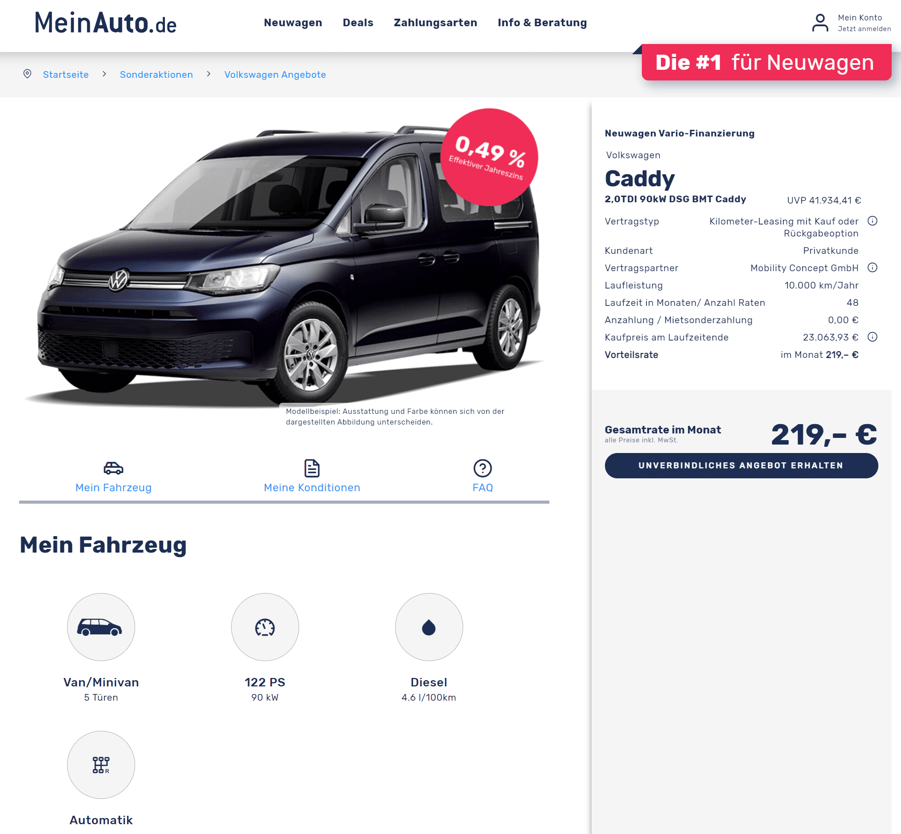Open the Info & Beratung menu
The width and height of the screenshot is (901, 834).
[542, 23]
